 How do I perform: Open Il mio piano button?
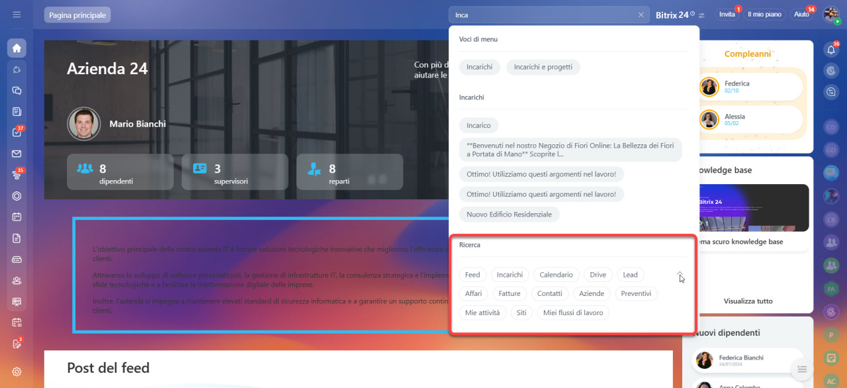[x=764, y=15]
